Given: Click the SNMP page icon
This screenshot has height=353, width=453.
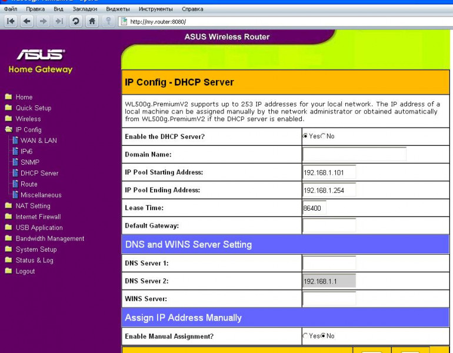Looking at the screenshot, I should tap(15, 162).
